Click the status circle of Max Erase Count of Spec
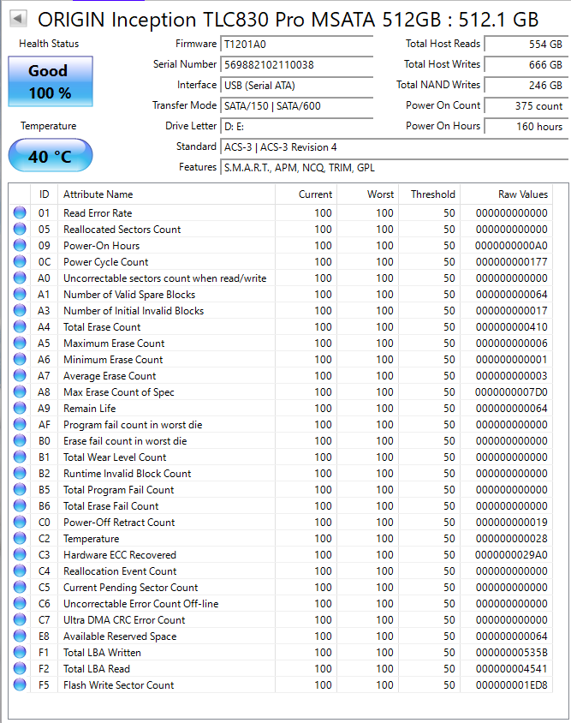 [x=20, y=391]
